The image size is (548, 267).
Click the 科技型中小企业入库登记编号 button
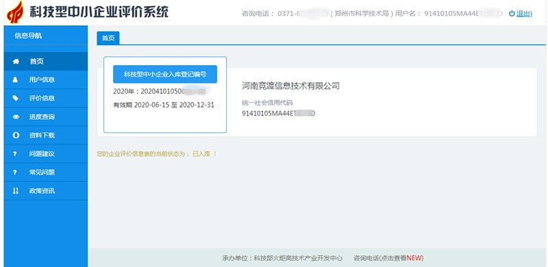[x=165, y=74]
